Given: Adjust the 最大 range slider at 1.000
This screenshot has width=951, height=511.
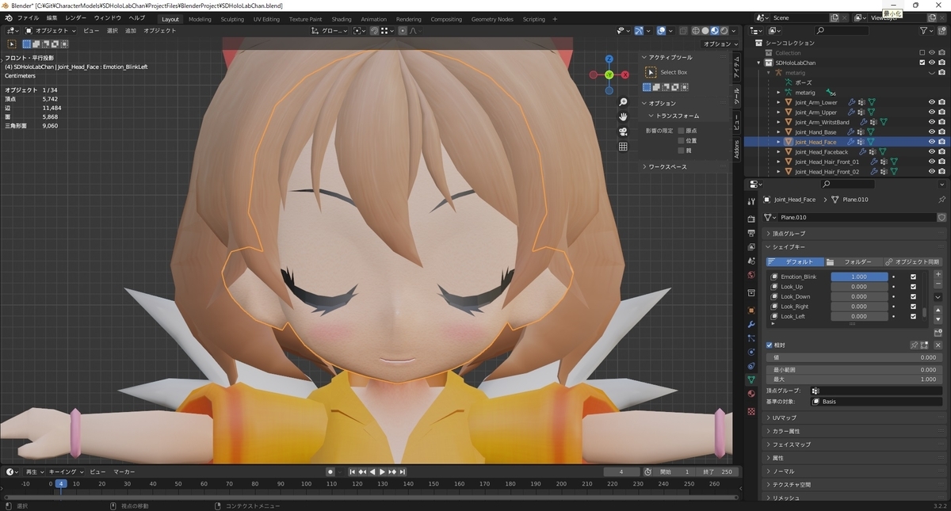Looking at the screenshot, I should (854, 379).
